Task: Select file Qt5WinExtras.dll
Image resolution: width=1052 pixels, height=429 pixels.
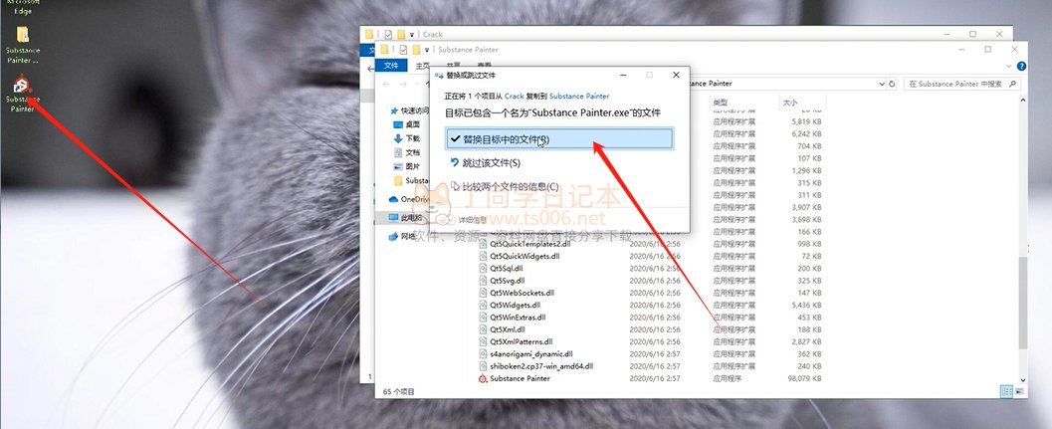Action: pyautogui.click(x=518, y=317)
